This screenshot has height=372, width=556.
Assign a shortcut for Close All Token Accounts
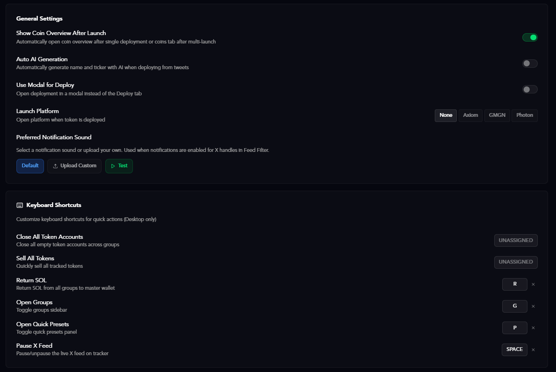pos(516,240)
